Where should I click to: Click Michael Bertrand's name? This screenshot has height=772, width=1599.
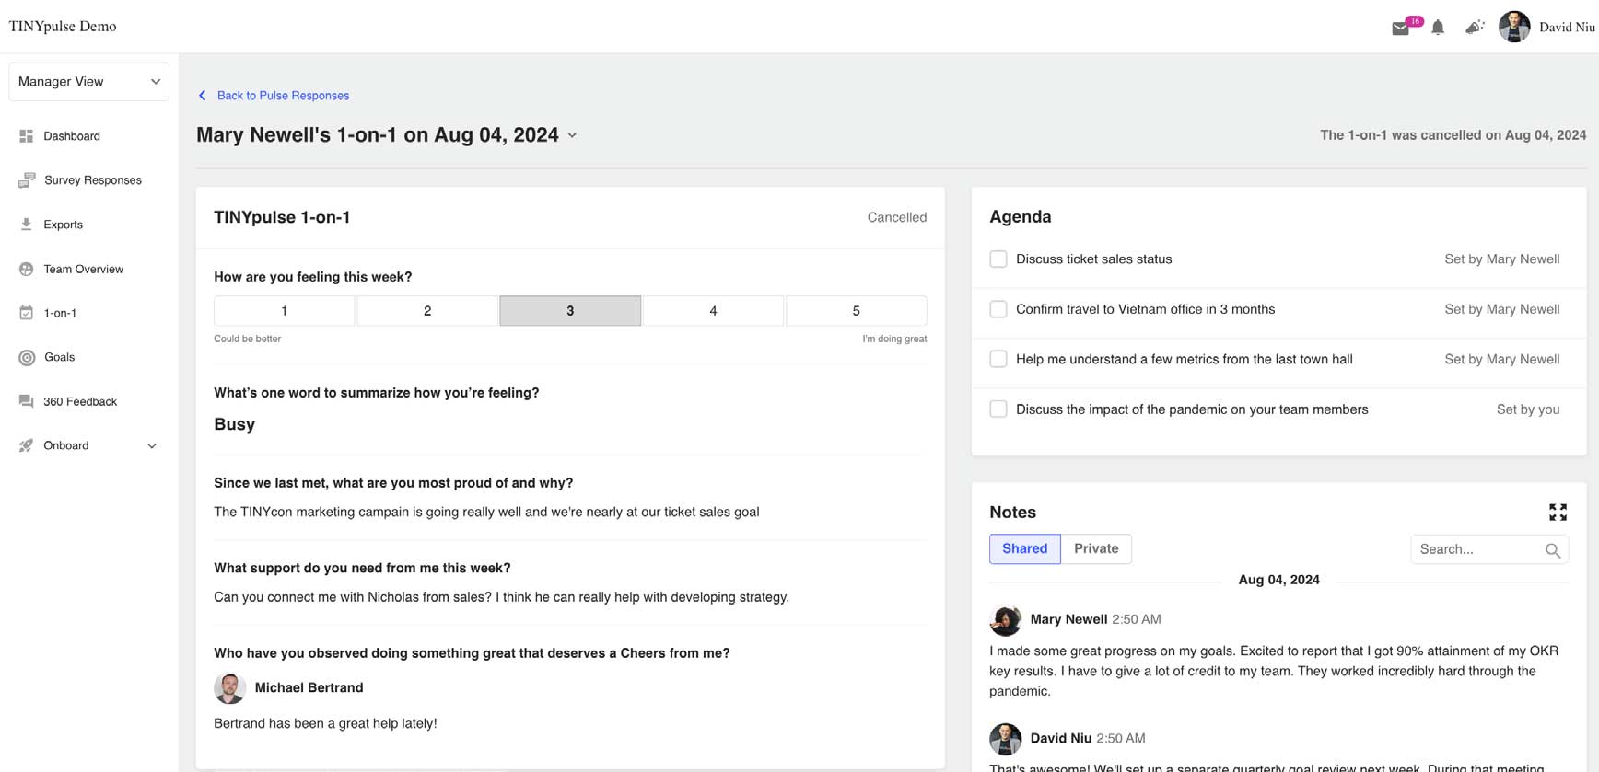(309, 687)
